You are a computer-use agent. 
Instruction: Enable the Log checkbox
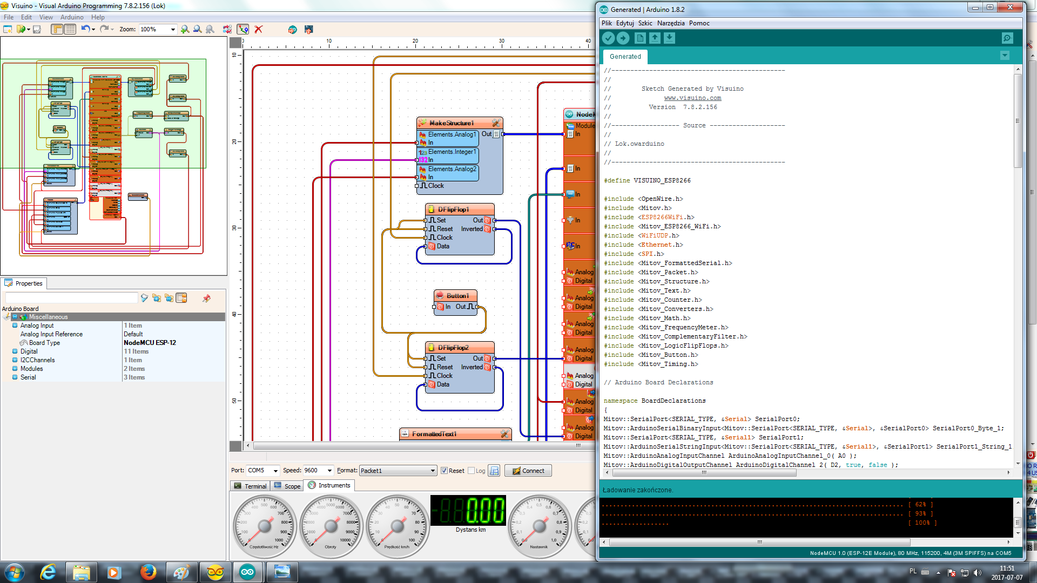[471, 471]
